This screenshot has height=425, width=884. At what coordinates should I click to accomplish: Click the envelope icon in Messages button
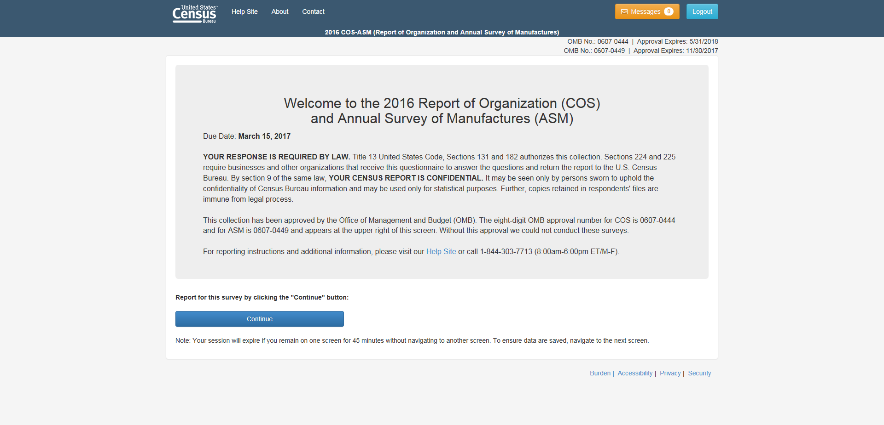click(624, 12)
